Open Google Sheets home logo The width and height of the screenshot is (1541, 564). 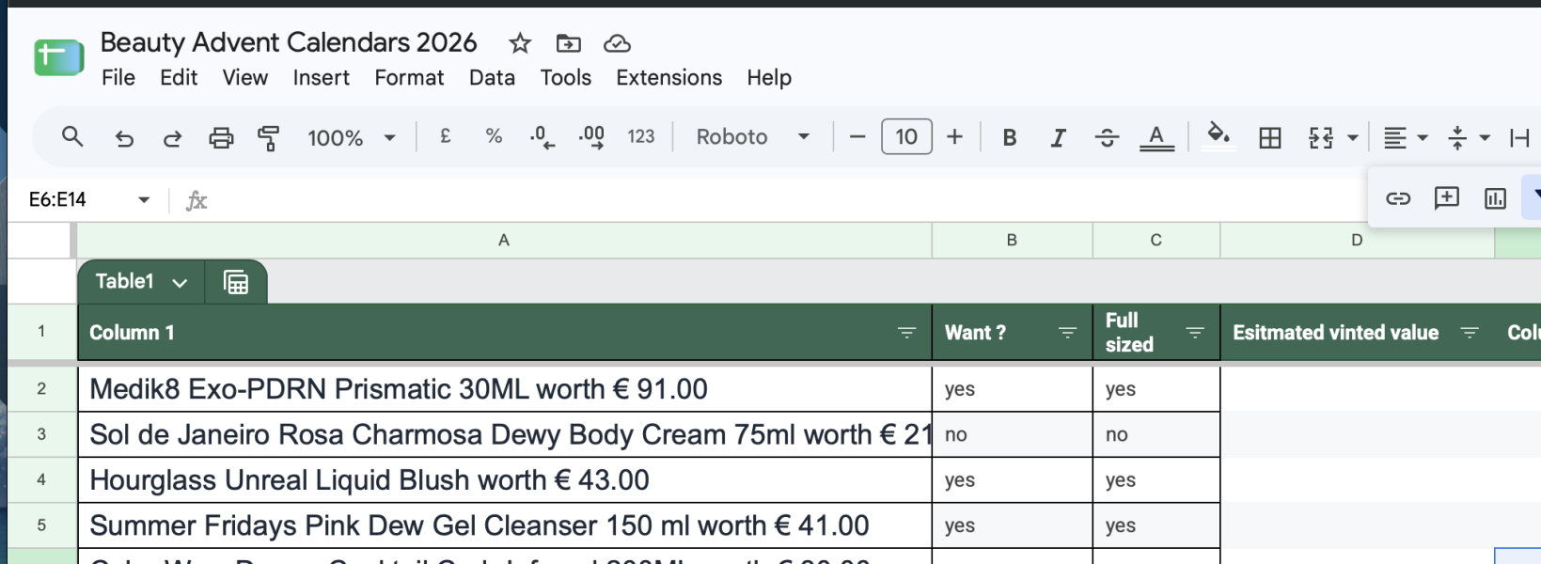tap(58, 57)
